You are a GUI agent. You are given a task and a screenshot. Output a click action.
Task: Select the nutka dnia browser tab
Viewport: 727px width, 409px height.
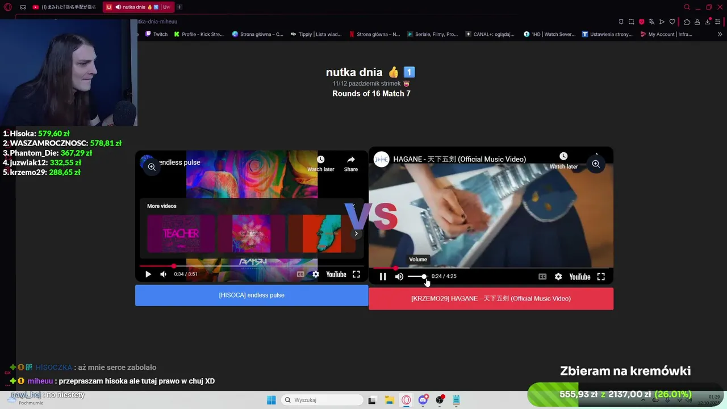138,7
